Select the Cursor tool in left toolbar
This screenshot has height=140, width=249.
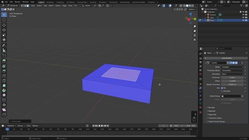[4, 20]
